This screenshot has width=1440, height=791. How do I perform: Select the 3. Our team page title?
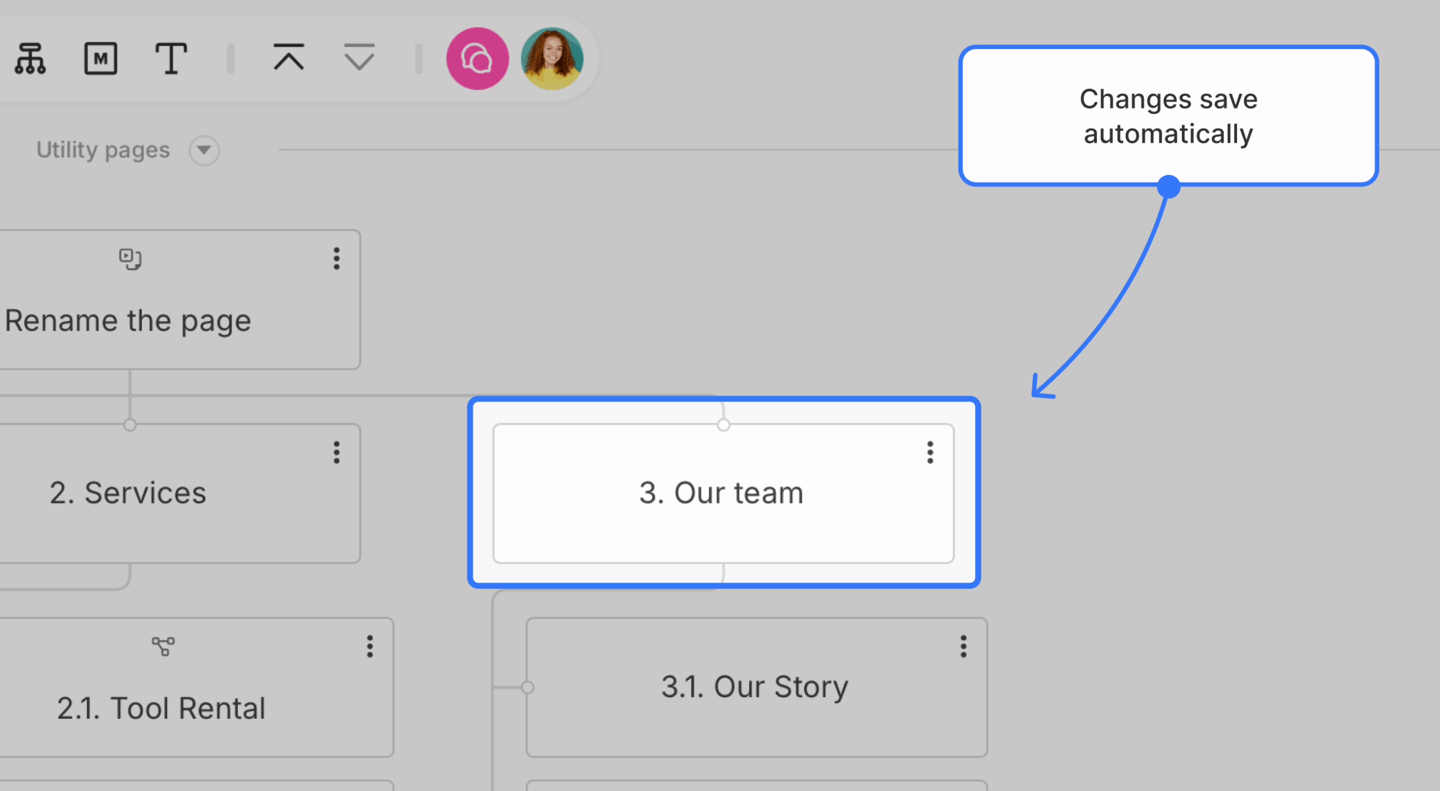tap(721, 493)
